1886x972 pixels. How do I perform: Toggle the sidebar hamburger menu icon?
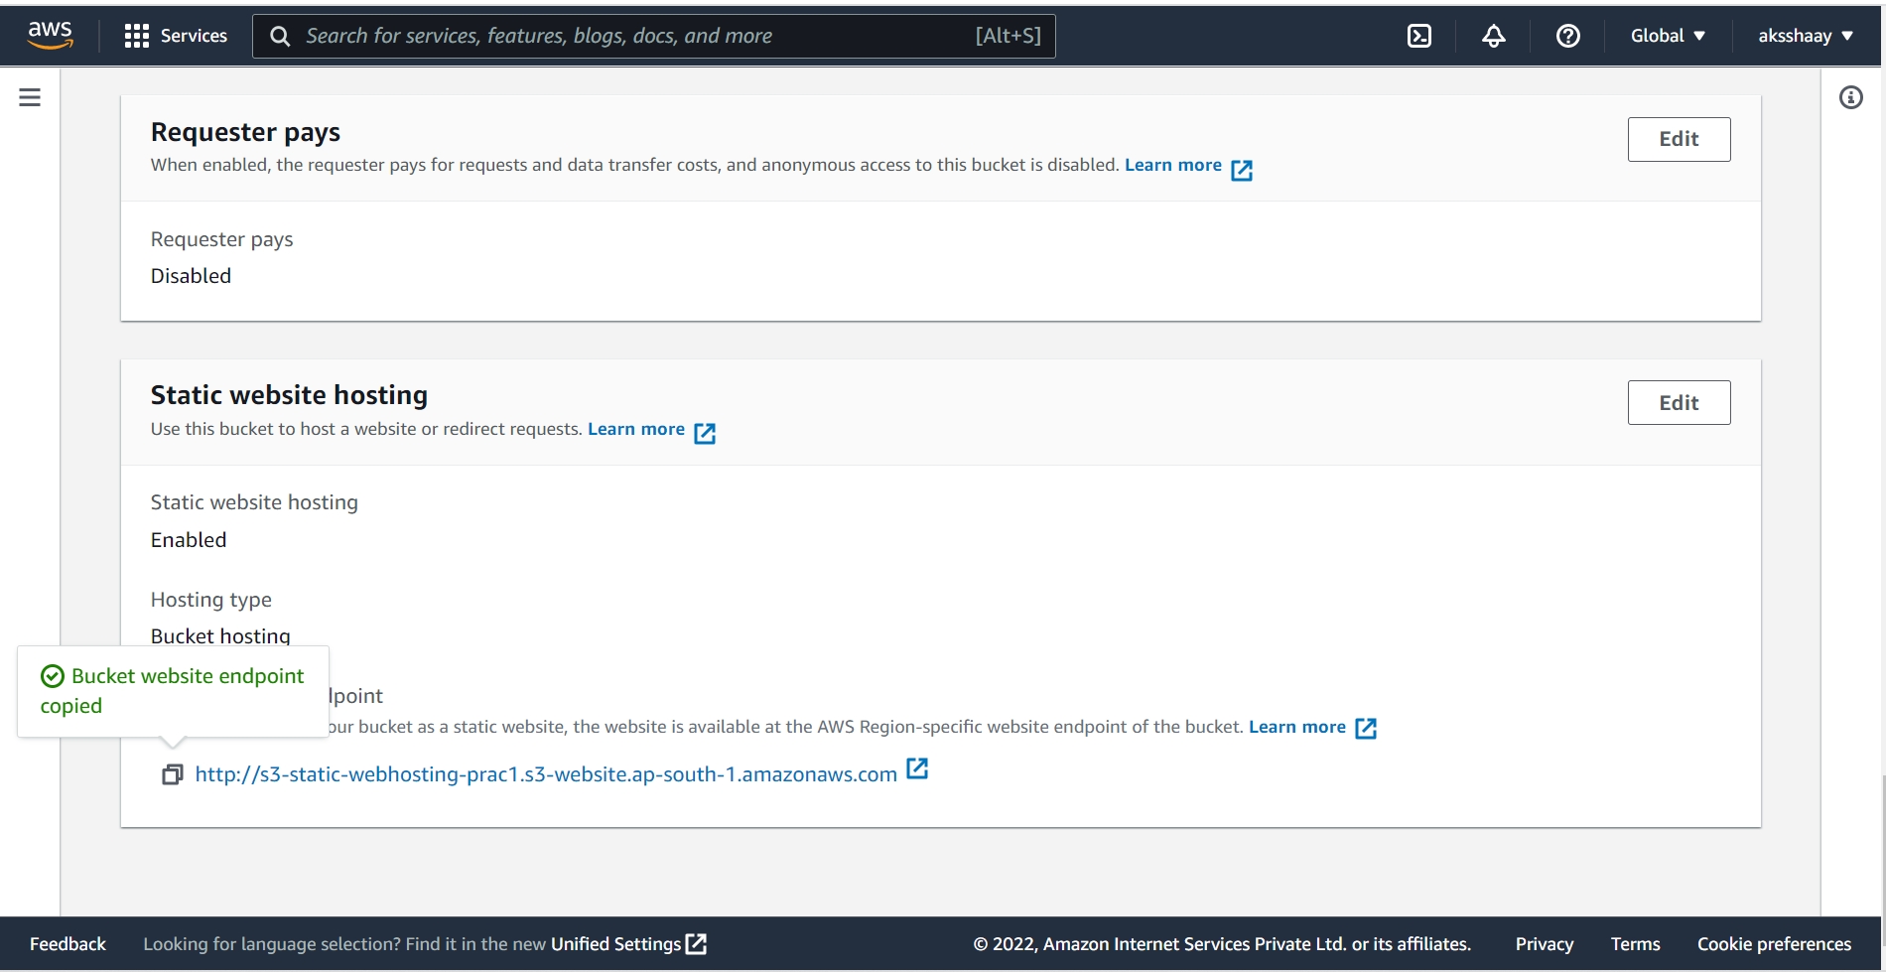pyautogui.click(x=29, y=96)
